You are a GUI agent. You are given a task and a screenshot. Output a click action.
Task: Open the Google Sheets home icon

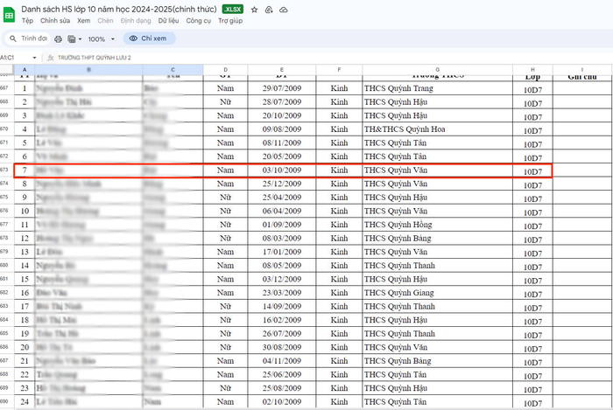[x=9, y=15]
